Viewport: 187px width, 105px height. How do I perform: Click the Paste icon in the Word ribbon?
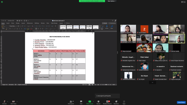coord(3,27)
